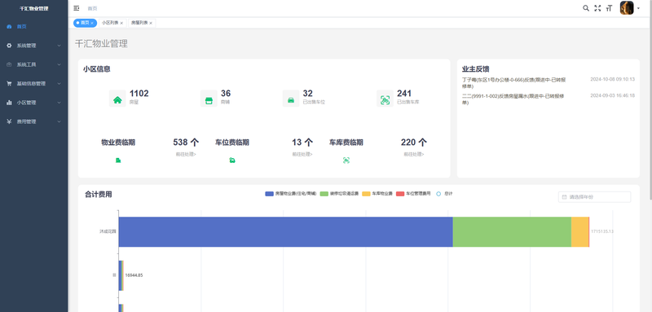
Task: Expand the 费用管理 menu chevron
Action: click(59, 121)
